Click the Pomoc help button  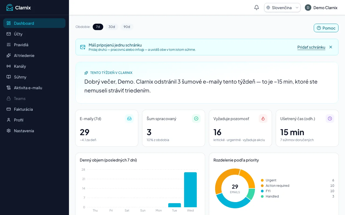tap(326, 28)
